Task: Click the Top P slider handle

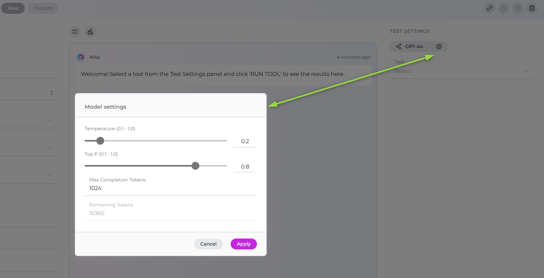Action: click(195, 166)
